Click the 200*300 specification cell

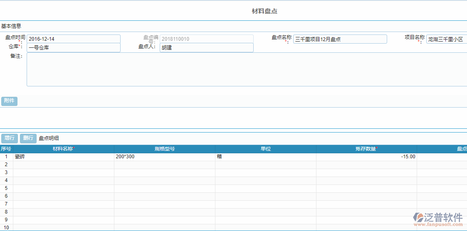(164, 157)
